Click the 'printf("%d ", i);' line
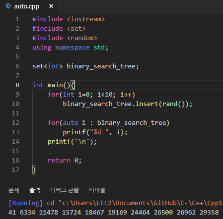Viewport: 223px width, 219px height. (95, 132)
